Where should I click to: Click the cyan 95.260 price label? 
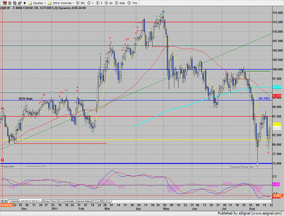click(x=277, y=87)
